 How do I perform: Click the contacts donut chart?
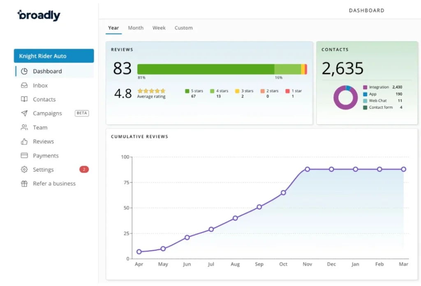coord(345,97)
